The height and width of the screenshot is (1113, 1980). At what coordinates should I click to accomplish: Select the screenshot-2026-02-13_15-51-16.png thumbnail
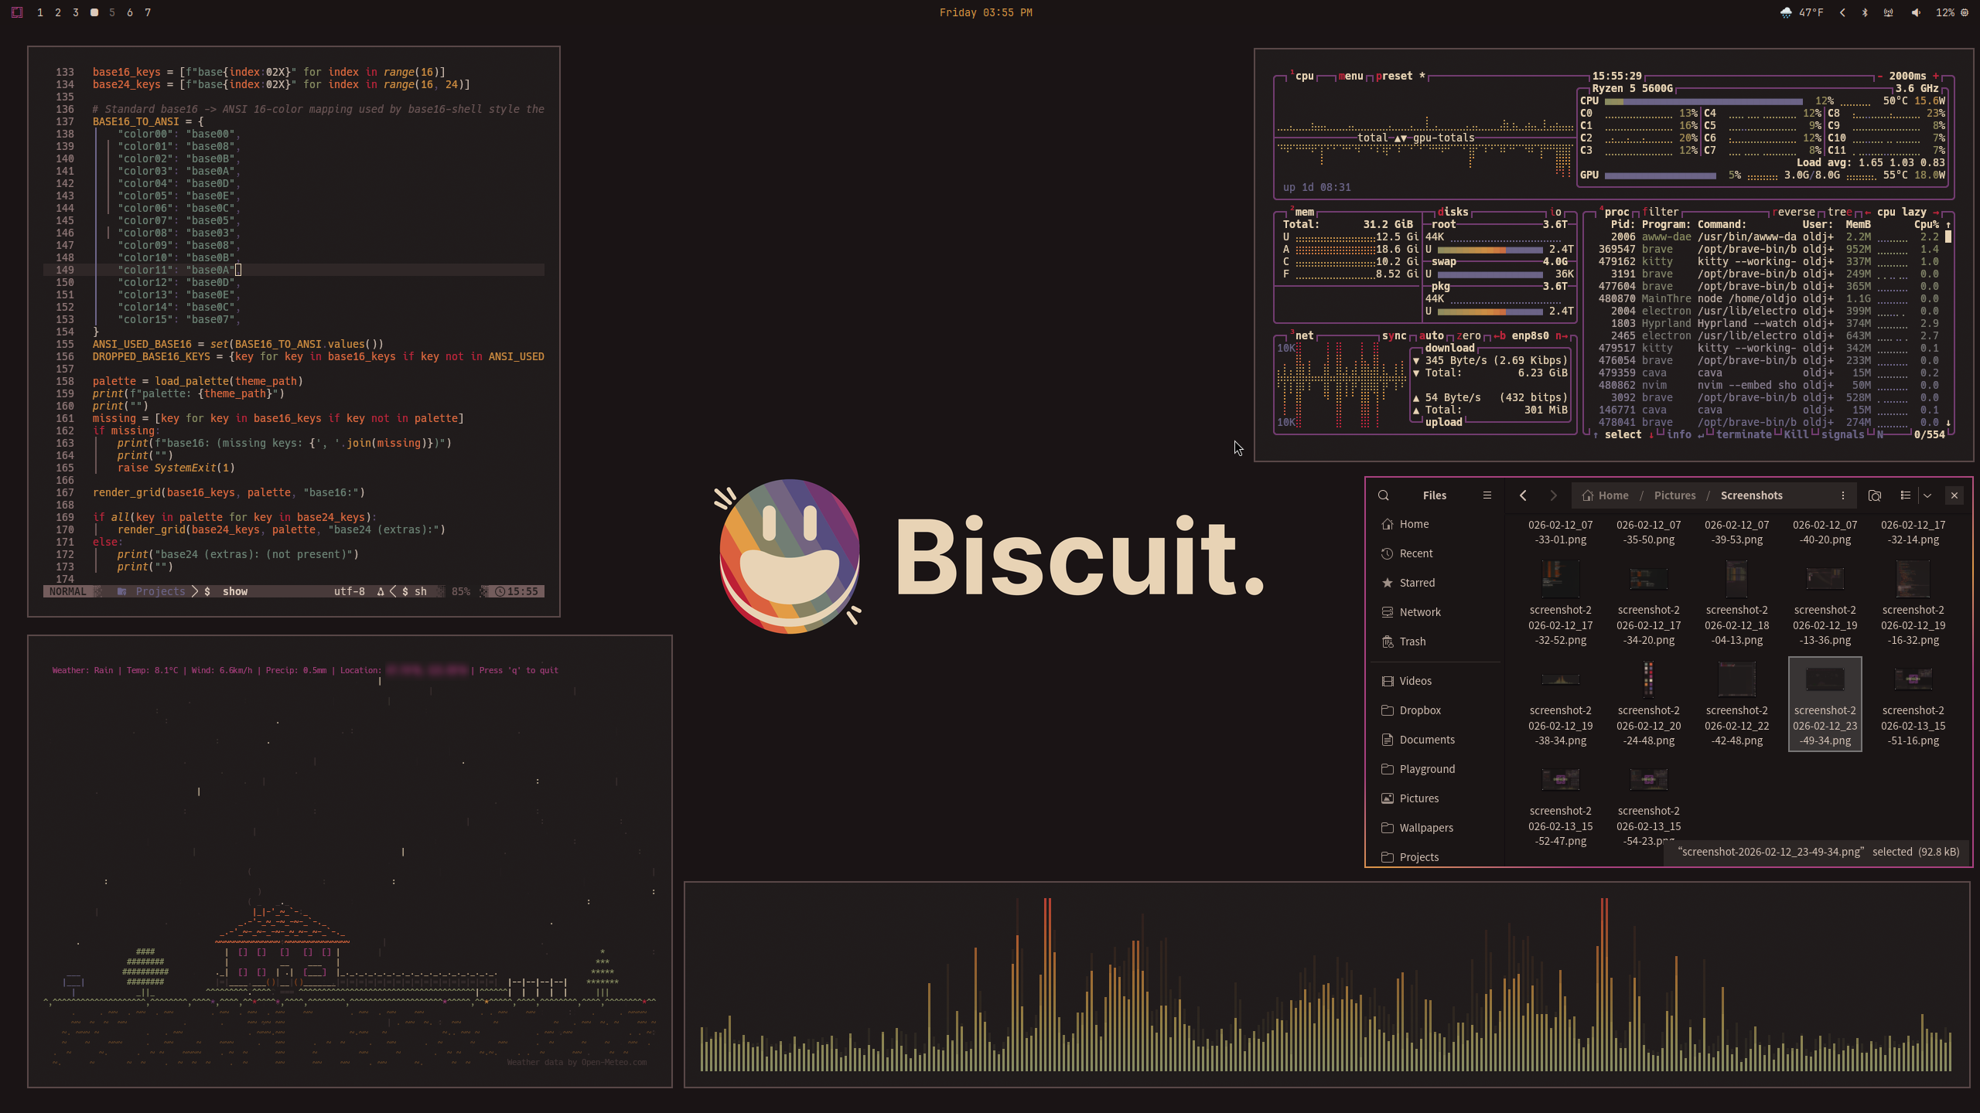(1913, 679)
